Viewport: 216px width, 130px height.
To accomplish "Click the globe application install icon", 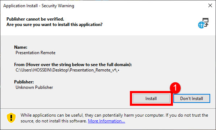I will coord(203,23).
